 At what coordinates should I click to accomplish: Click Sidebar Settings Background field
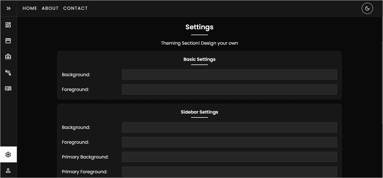tap(229, 127)
